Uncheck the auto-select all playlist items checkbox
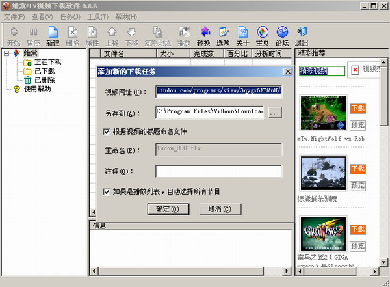The width and height of the screenshot is (390, 287). (107, 191)
